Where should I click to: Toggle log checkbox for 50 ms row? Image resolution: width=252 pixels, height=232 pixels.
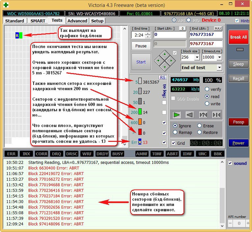(164, 102)
